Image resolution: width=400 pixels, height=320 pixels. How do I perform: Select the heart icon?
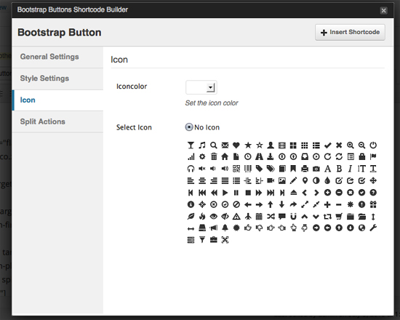tap(236, 145)
